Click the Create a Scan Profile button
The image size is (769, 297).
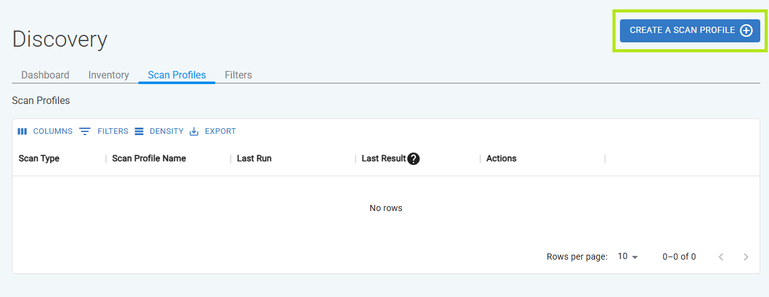(690, 31)
